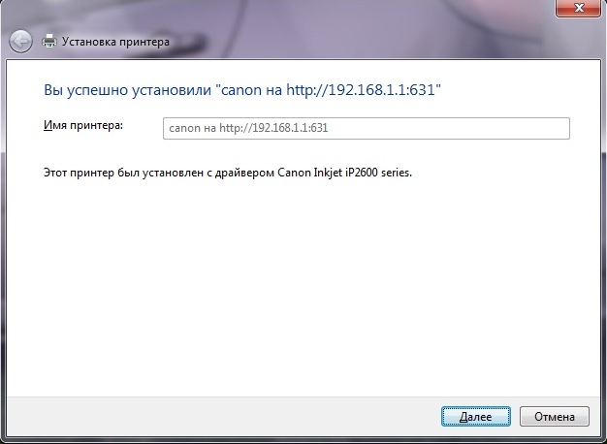Screen dimensions: 607x444
Task: Click the quoted canon name in blue heading
Action: click(x=240, y=90)
